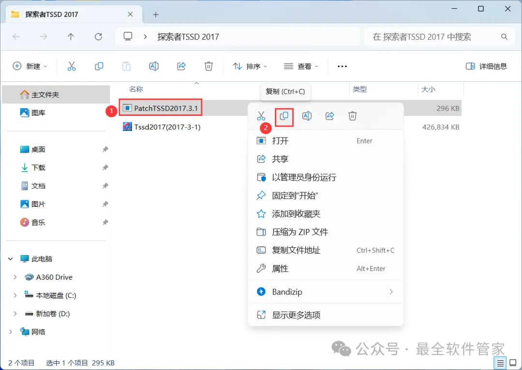Go back with the left arrow
The height and width of the screenshot is (370, 522).
(16, 37)
